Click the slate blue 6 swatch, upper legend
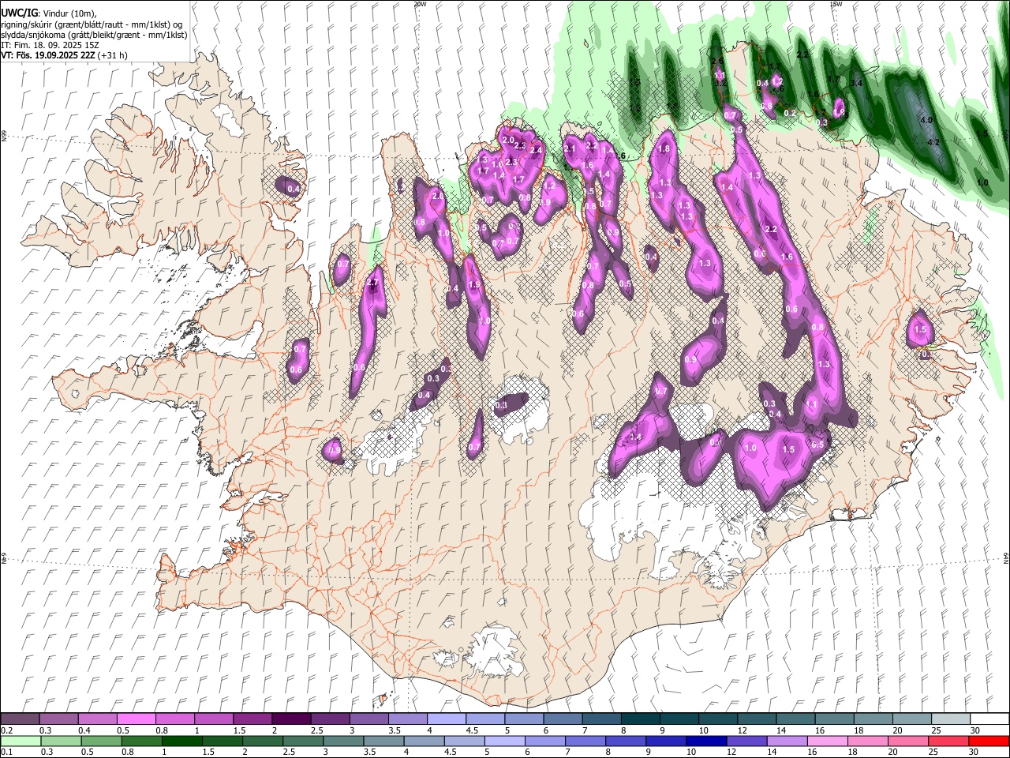 562,719
